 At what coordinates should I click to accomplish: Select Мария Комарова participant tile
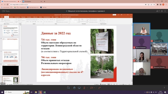tap(141, 42)
